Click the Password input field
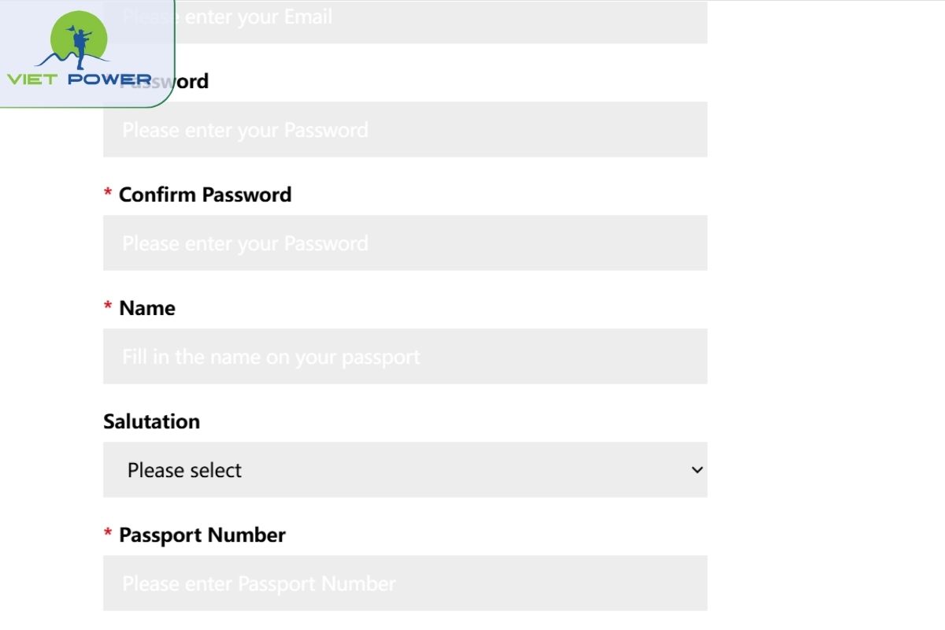The height and width of the screenshot is (630, 945). click(405, 129)
